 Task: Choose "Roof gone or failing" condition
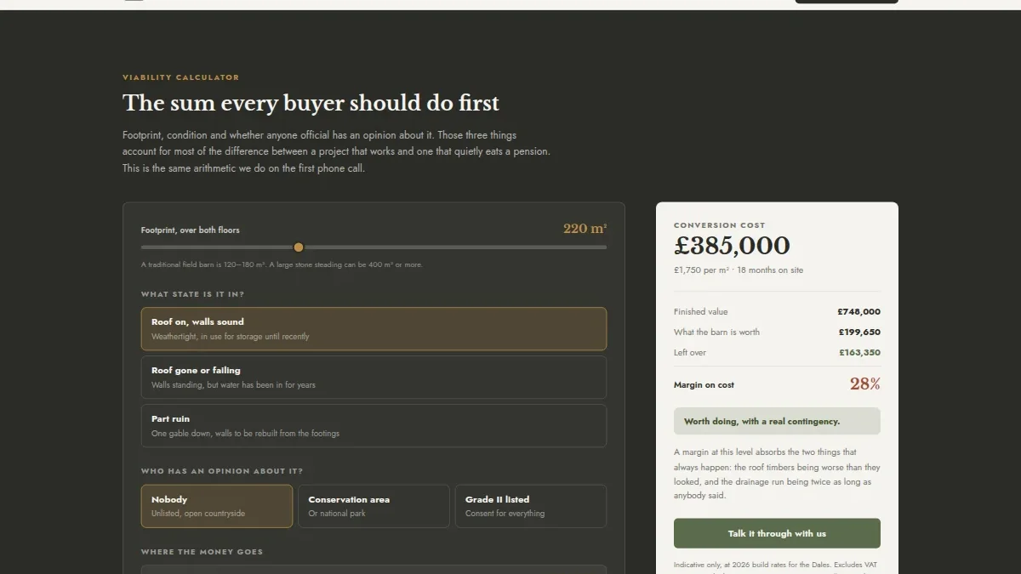point(374,378)
